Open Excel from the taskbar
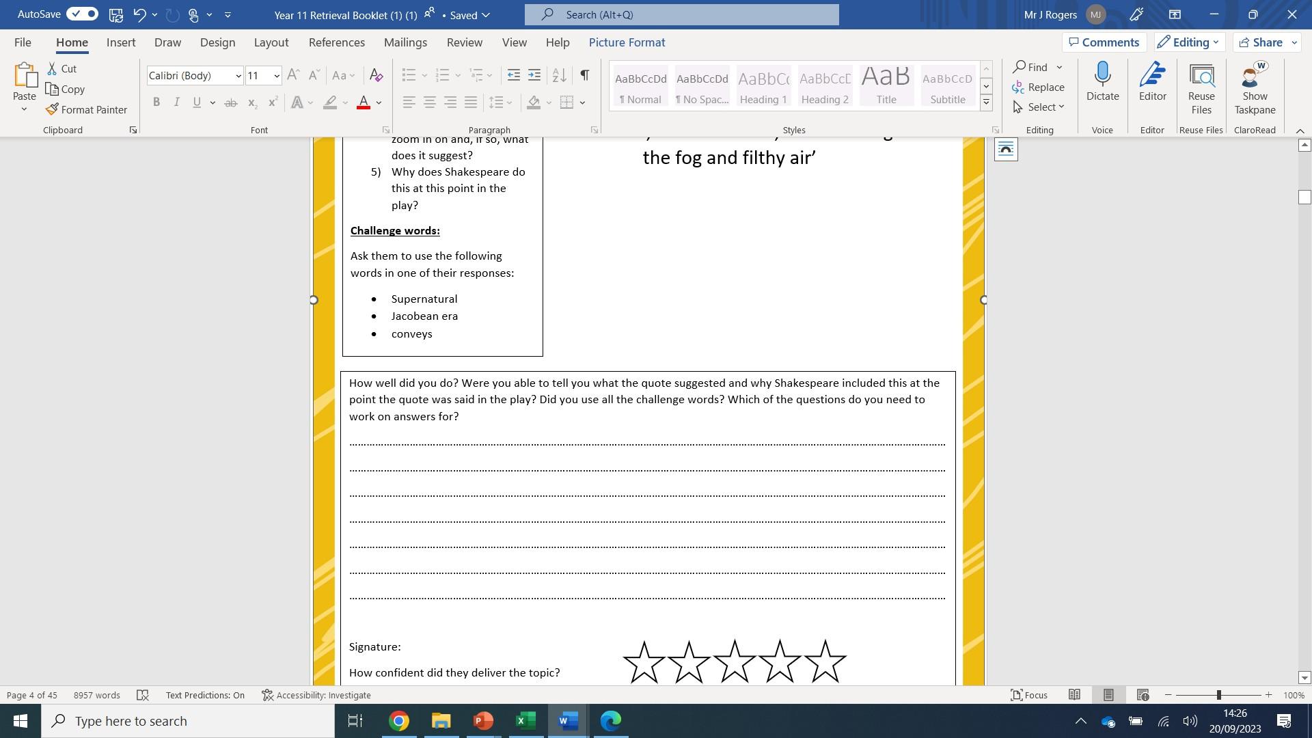This screenshot has height=738, width=1312. point(525,721)
